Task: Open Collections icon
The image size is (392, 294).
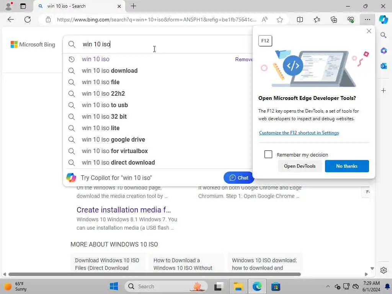Action: point(334,20)
